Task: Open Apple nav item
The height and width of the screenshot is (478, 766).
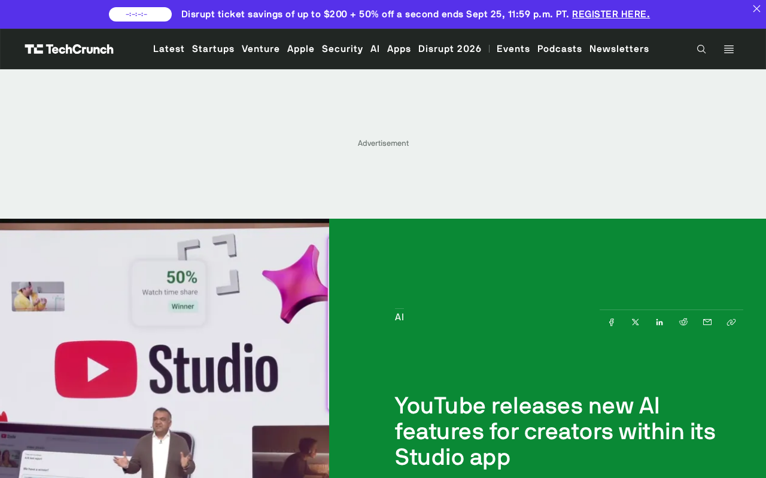Action: [x=301, y=49]
